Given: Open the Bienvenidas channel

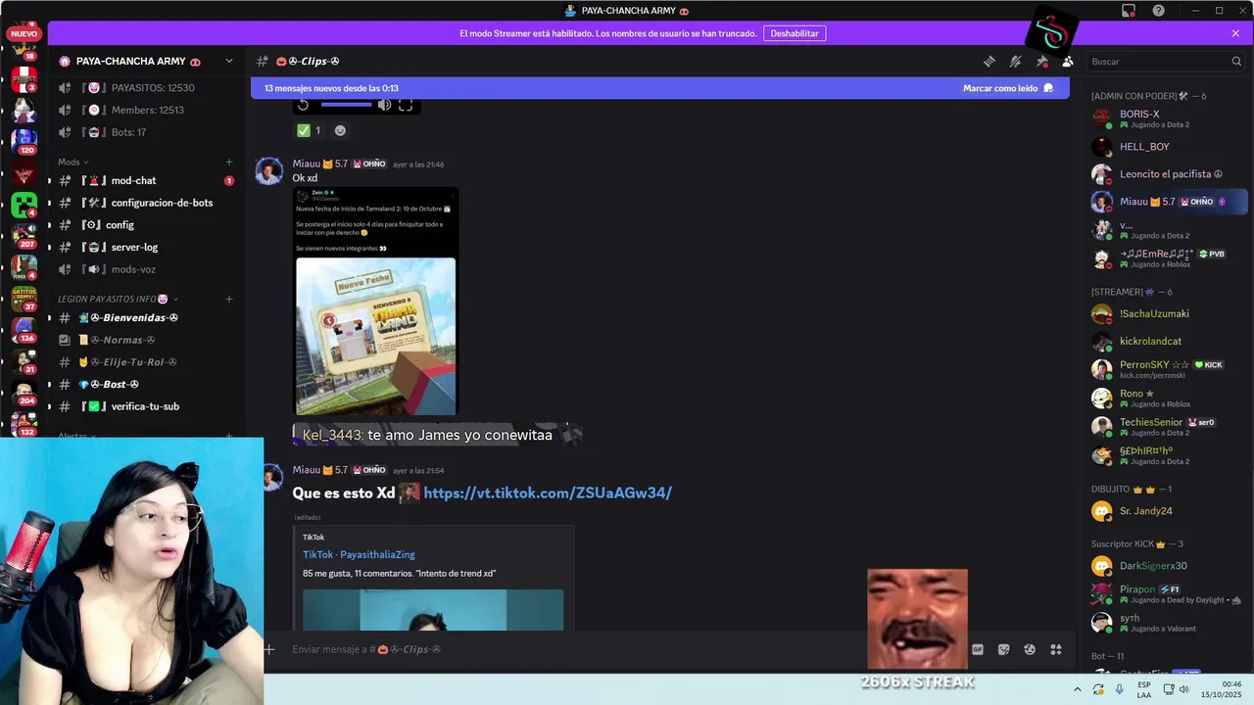Looking at the screenshot, I should [x=147, y=317].
